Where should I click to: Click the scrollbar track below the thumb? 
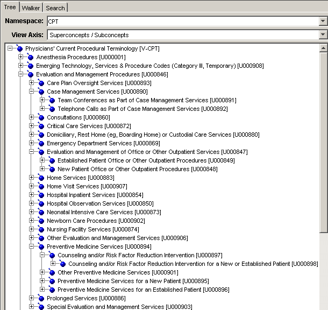click(323, 270)
